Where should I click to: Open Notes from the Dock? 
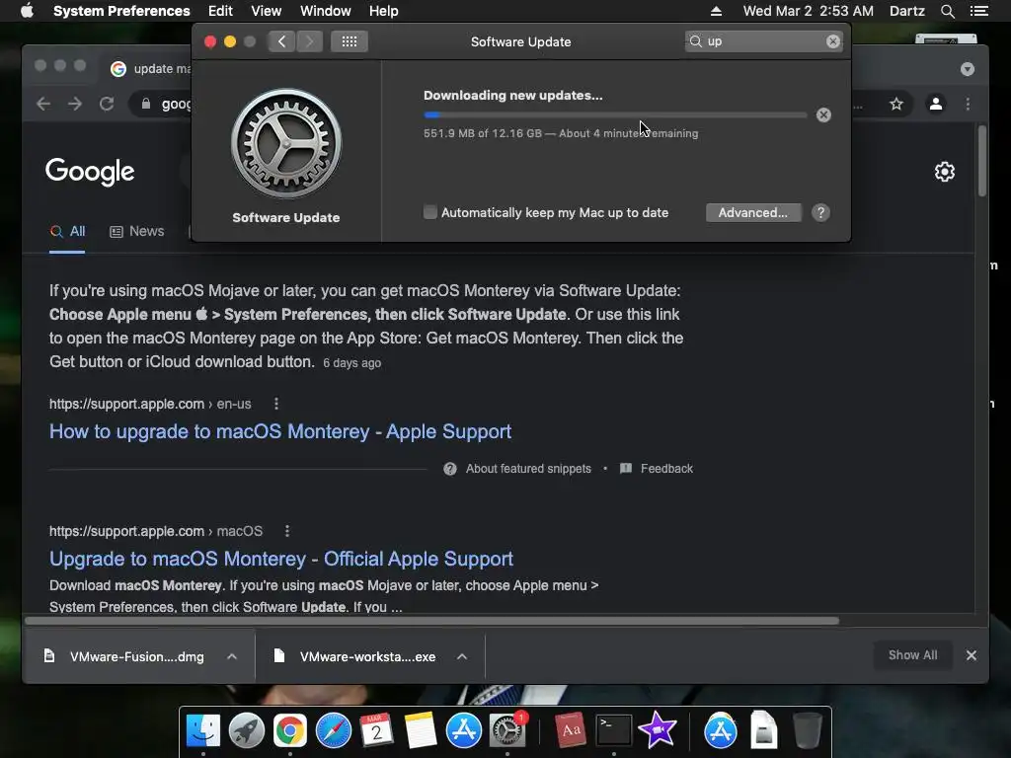tap(421, 730)
